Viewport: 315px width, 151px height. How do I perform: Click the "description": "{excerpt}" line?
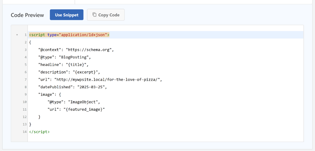69,72
